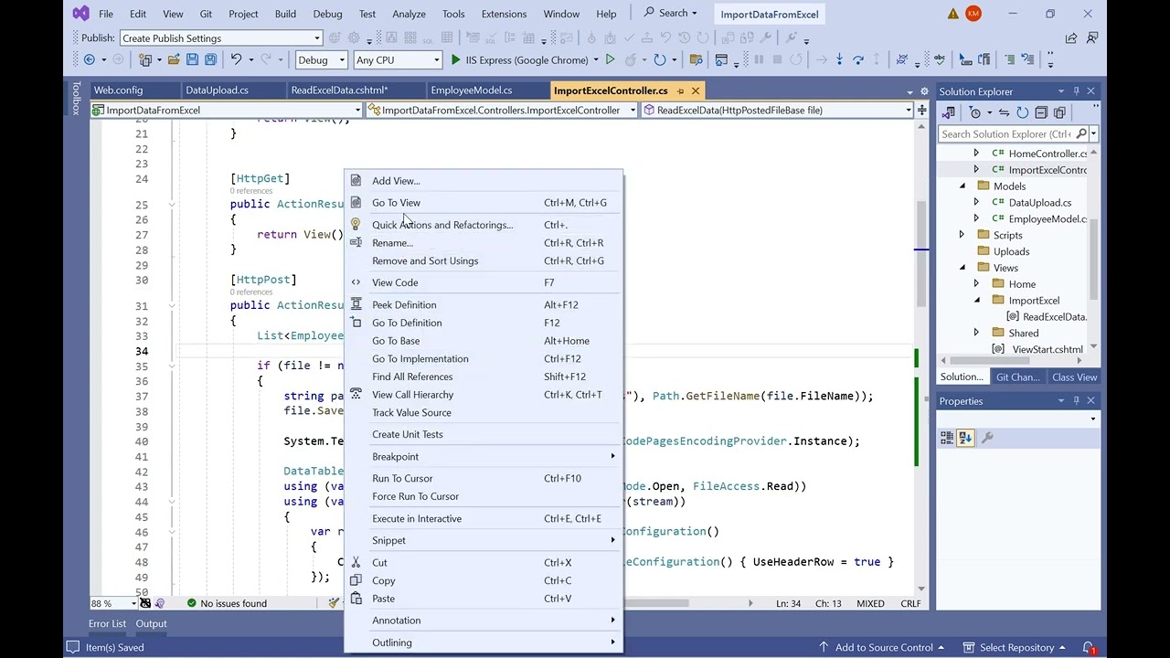
Task: Collapse All in Solution Explorer toolbar
Action: pyautogui.click(x=1041, y=112)
